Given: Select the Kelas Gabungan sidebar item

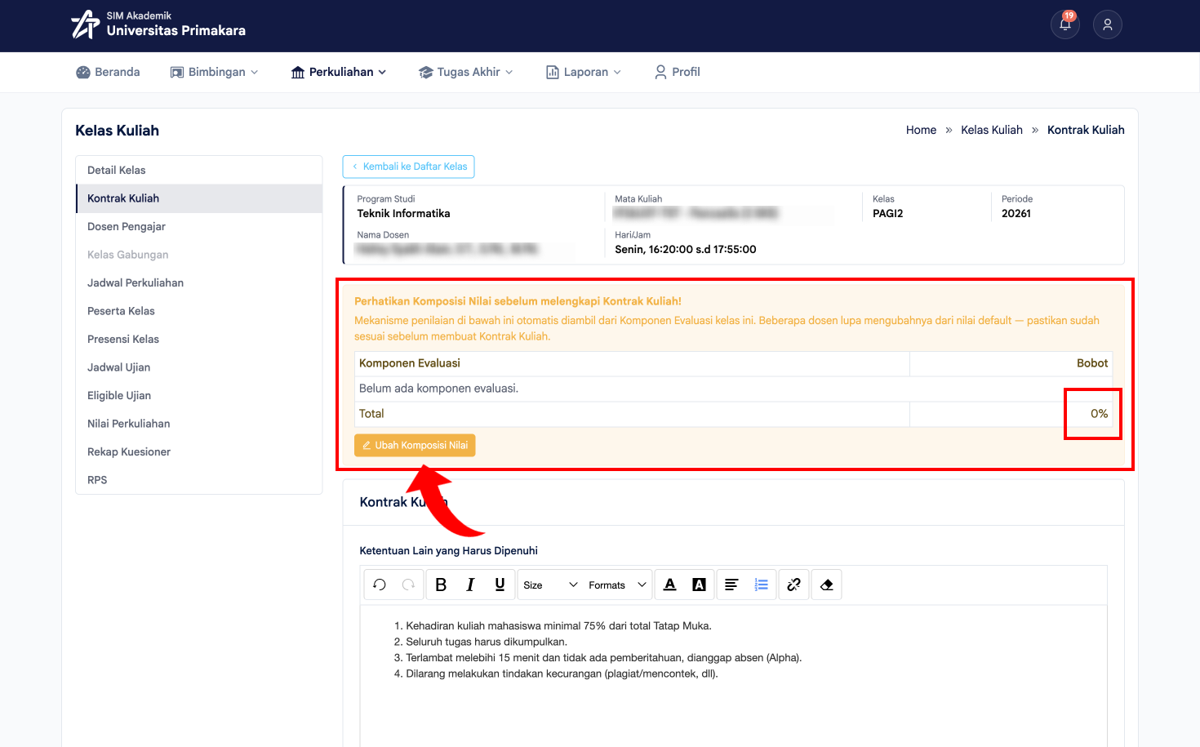Looking at the screenshot, I should coord(199,255).
